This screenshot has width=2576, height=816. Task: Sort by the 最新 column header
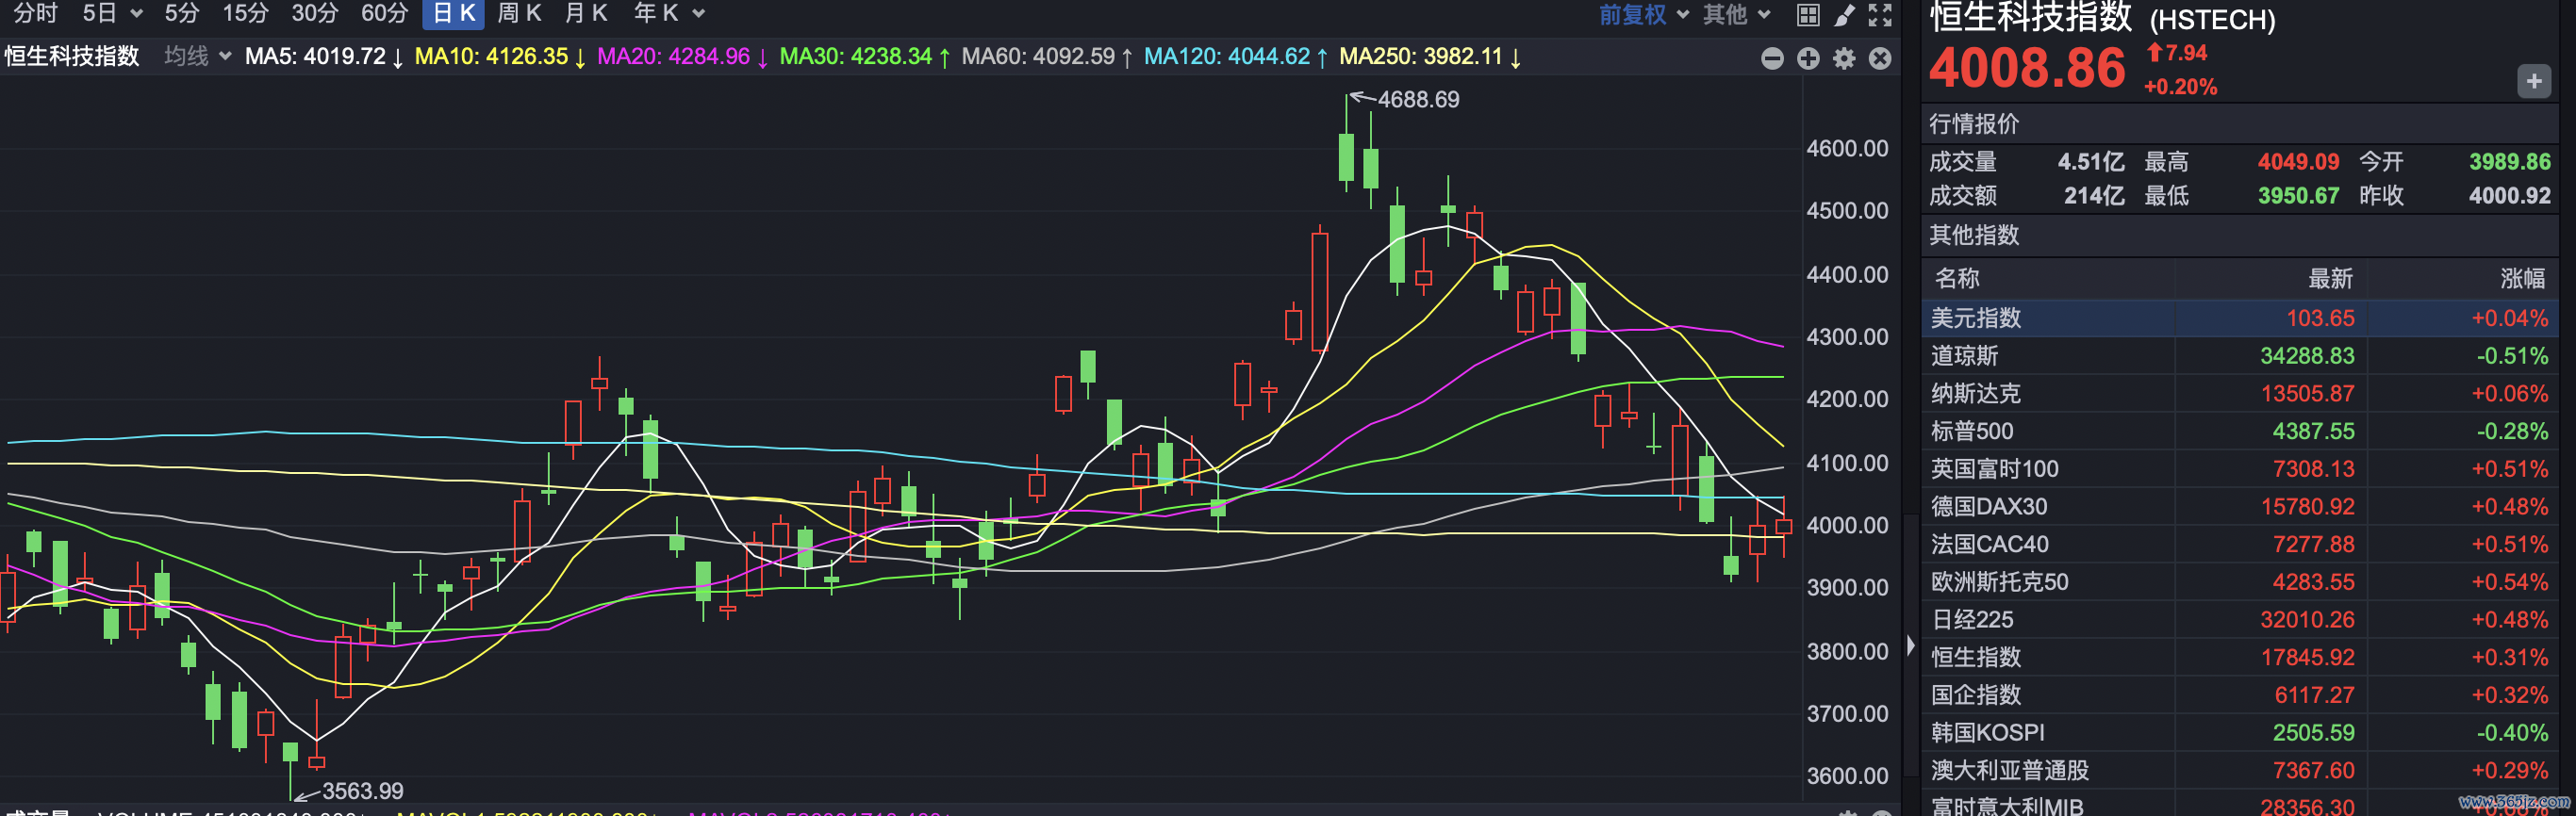(2330, 279)
